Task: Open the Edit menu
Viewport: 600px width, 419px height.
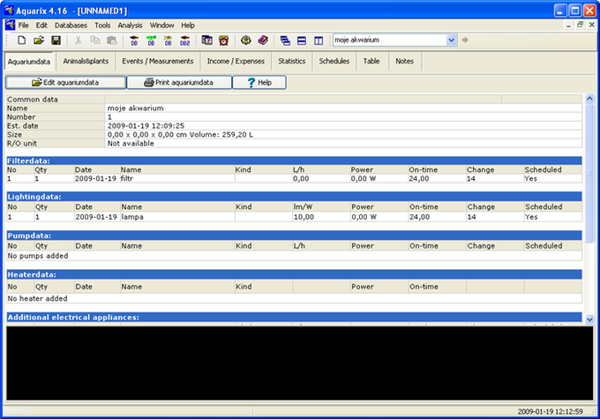Action: tap(41, 26)
